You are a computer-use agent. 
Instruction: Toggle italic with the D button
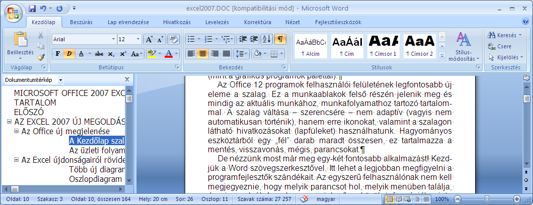click(x=69, y=54)
